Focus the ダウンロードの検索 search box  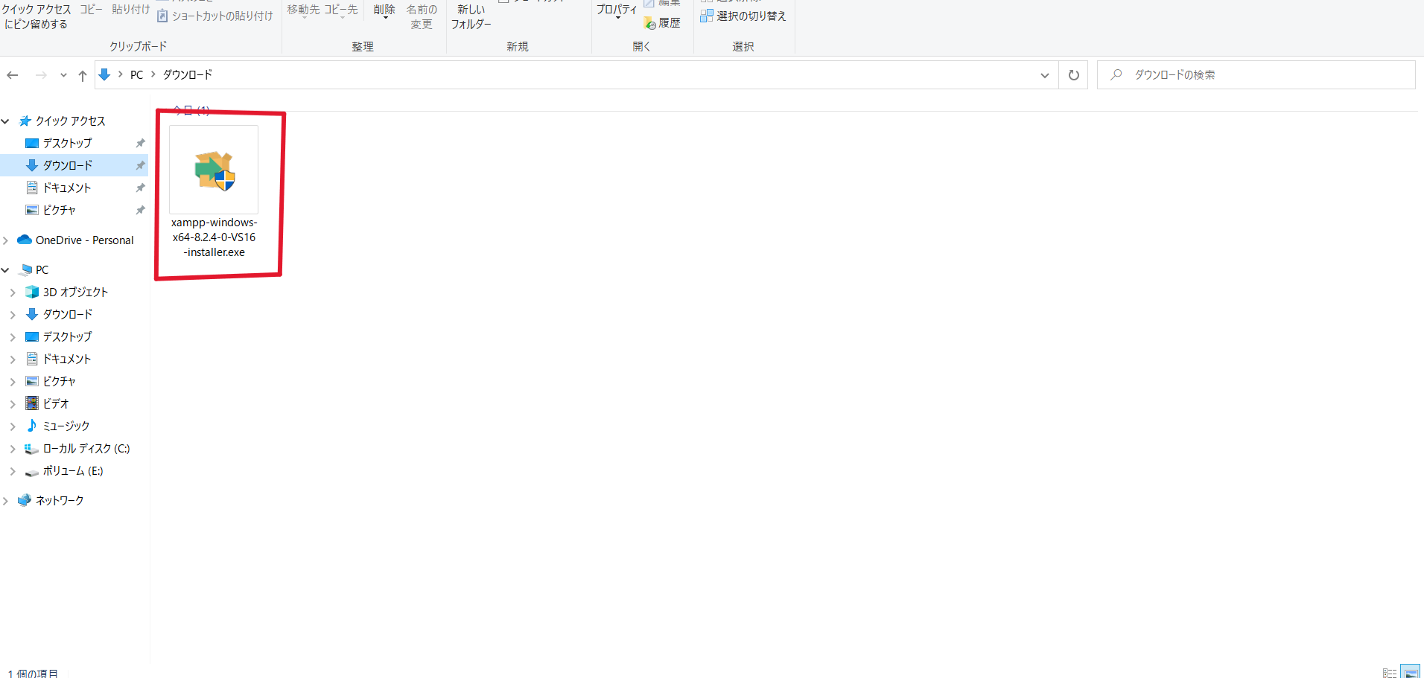click(x=1256, y=75)
